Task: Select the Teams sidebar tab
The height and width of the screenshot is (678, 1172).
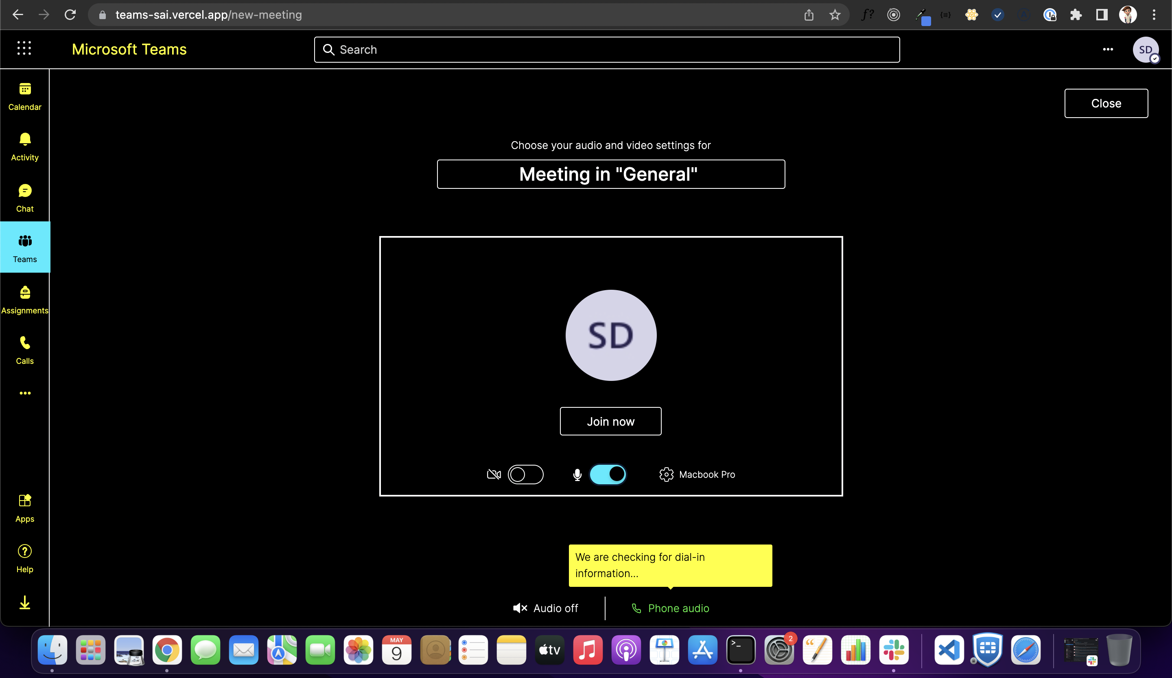Action: coord(25,247)
